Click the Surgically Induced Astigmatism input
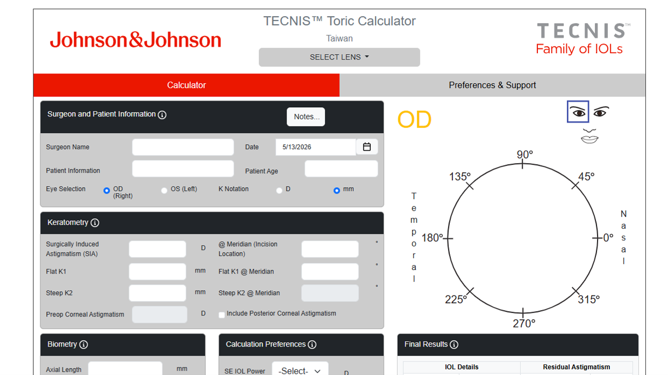 pyautogui.click(x=157, y=249)
